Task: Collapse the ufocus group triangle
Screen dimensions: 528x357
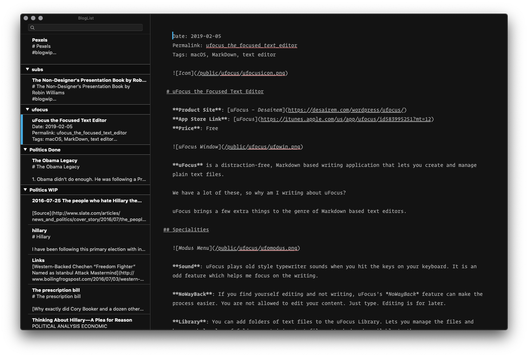Action: coord(27,109)
